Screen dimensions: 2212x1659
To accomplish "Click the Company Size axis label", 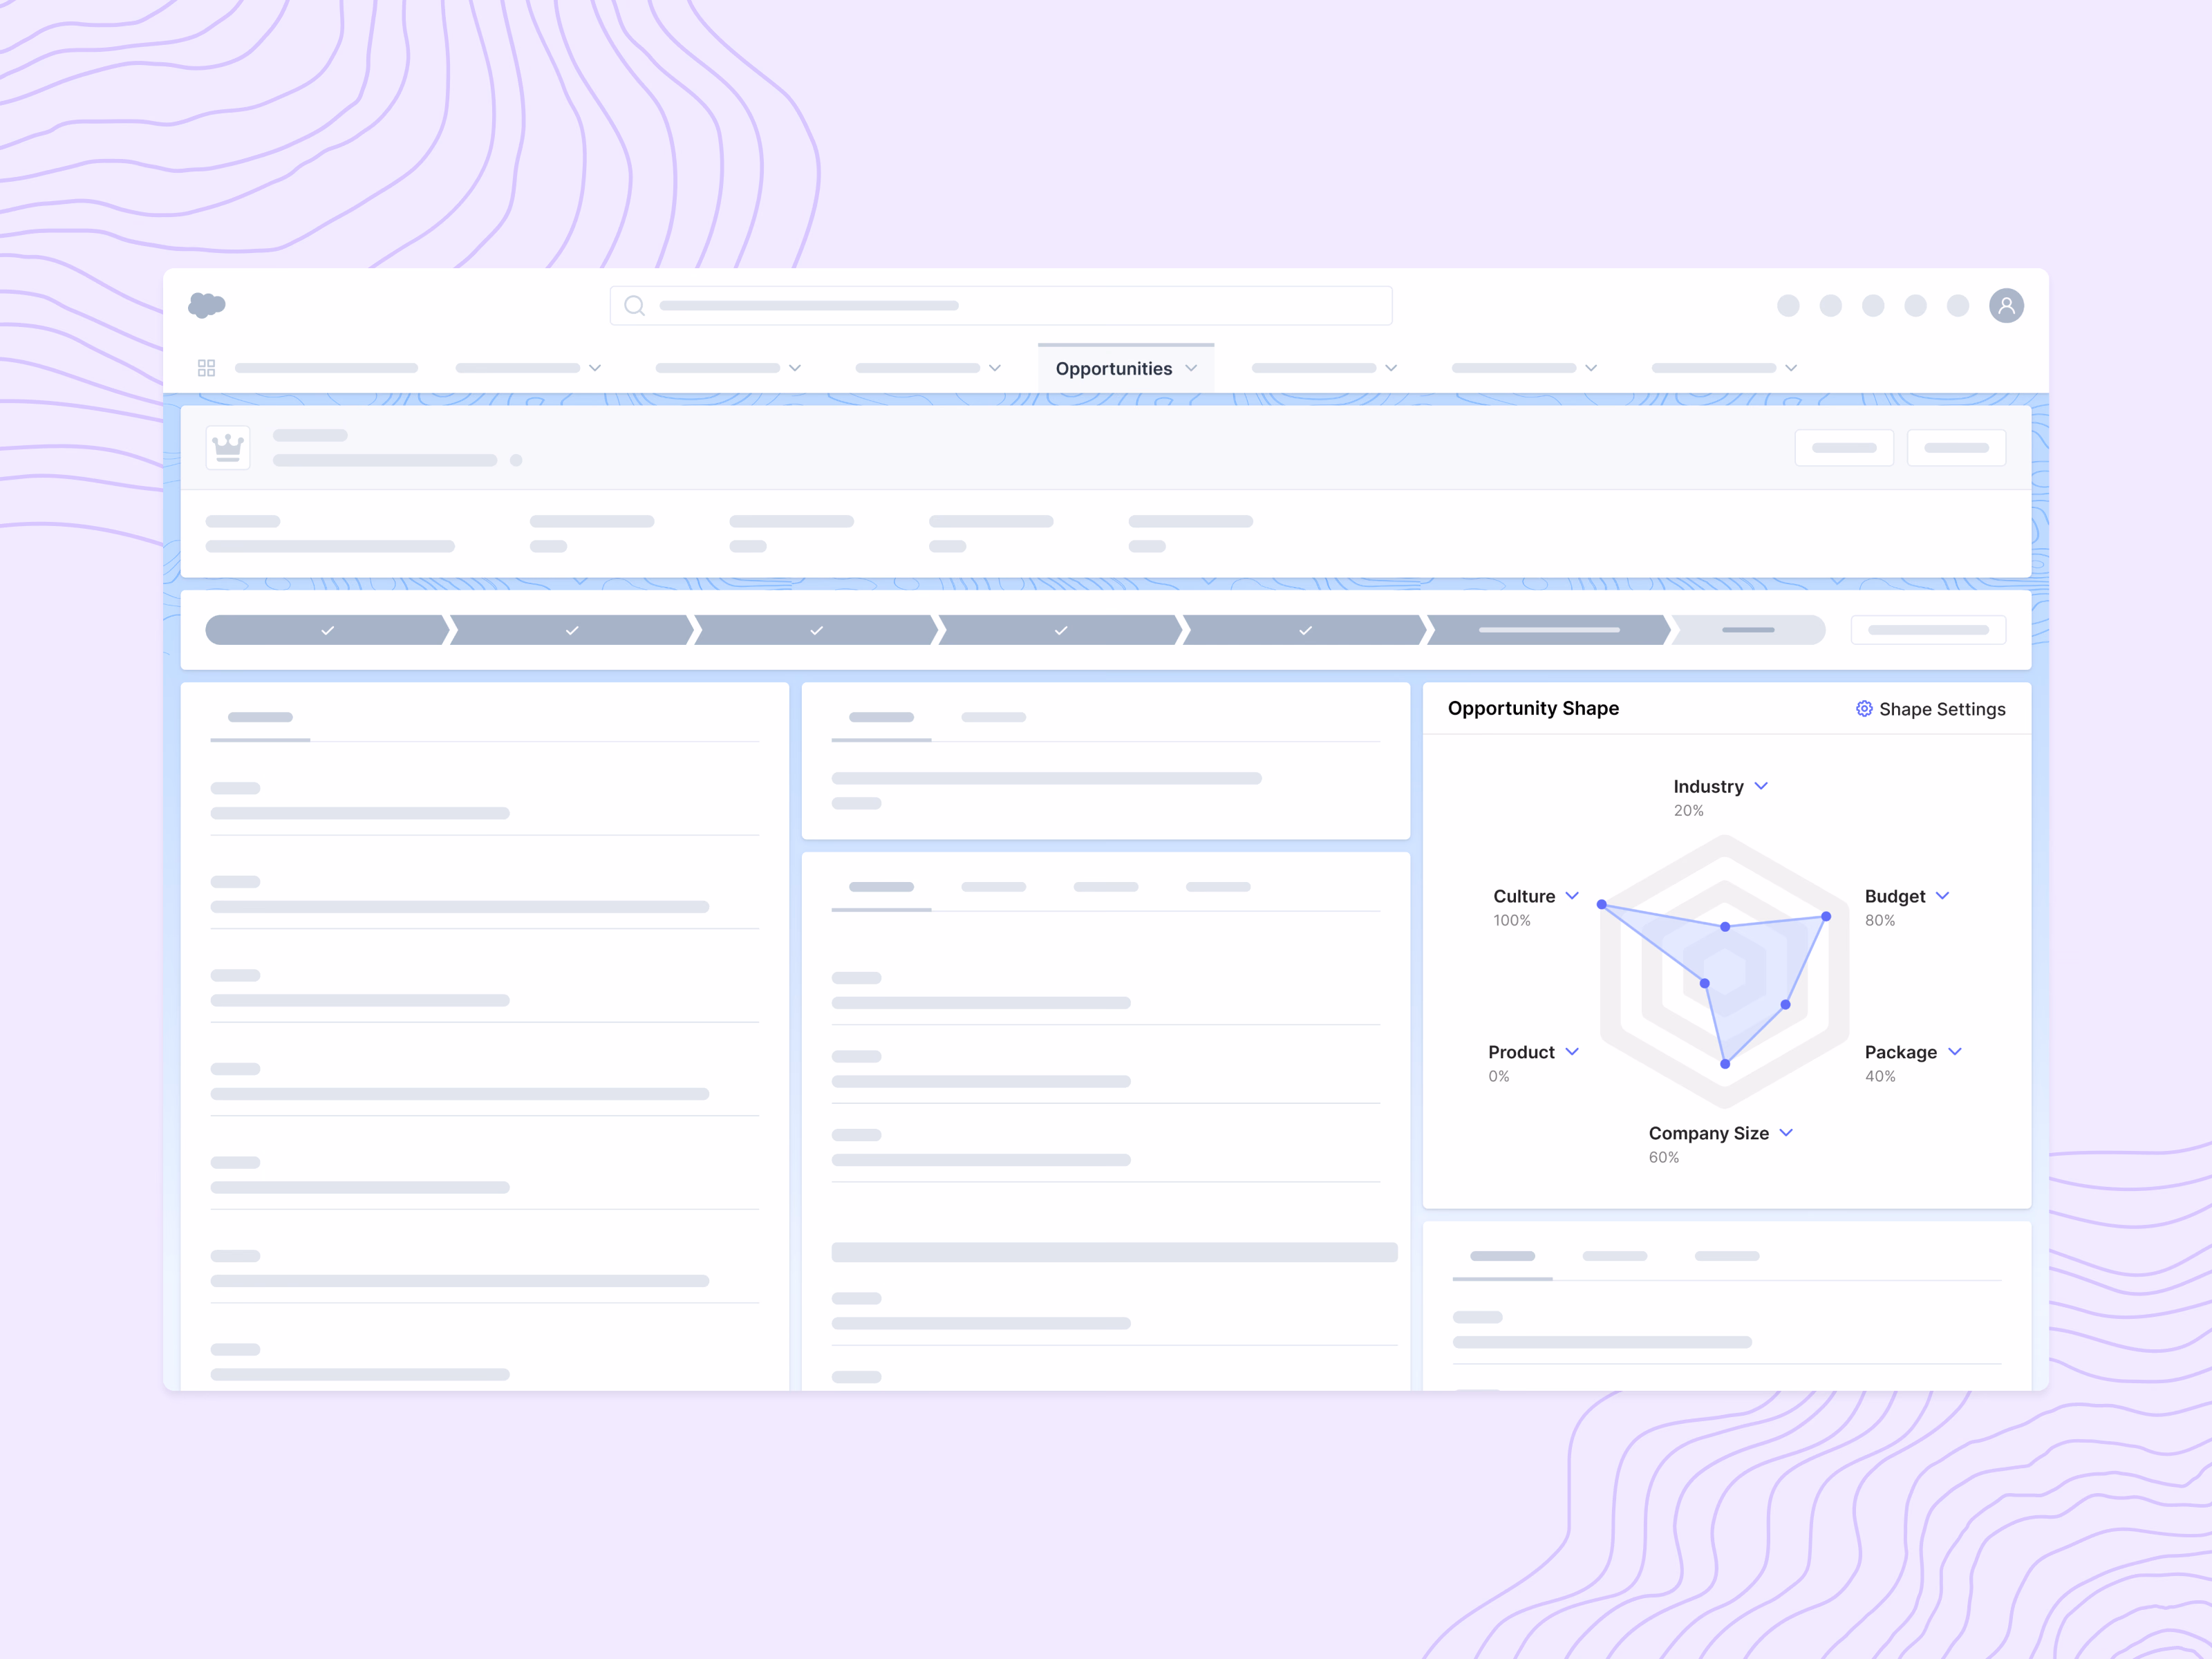I will (x=1708, y=1133).
